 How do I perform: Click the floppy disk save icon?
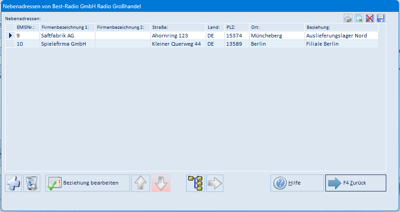click(x=381, y=18)
